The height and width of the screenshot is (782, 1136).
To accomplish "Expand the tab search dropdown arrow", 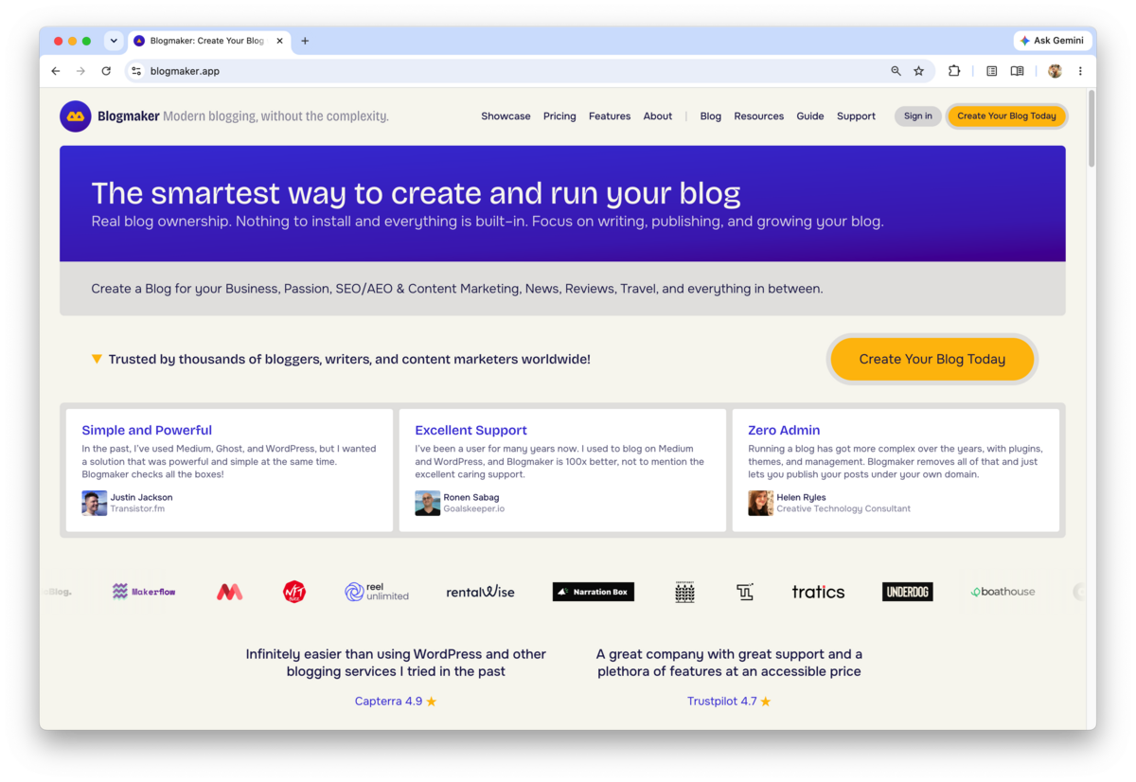I will (x=114, y=41).
